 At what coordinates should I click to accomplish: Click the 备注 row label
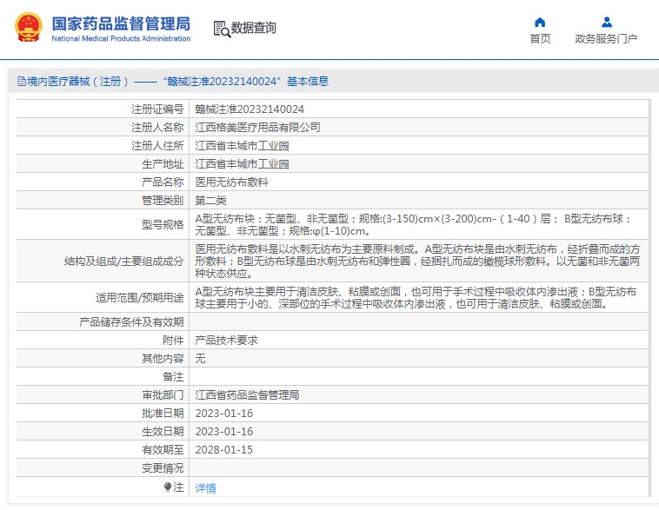point(173,377)
